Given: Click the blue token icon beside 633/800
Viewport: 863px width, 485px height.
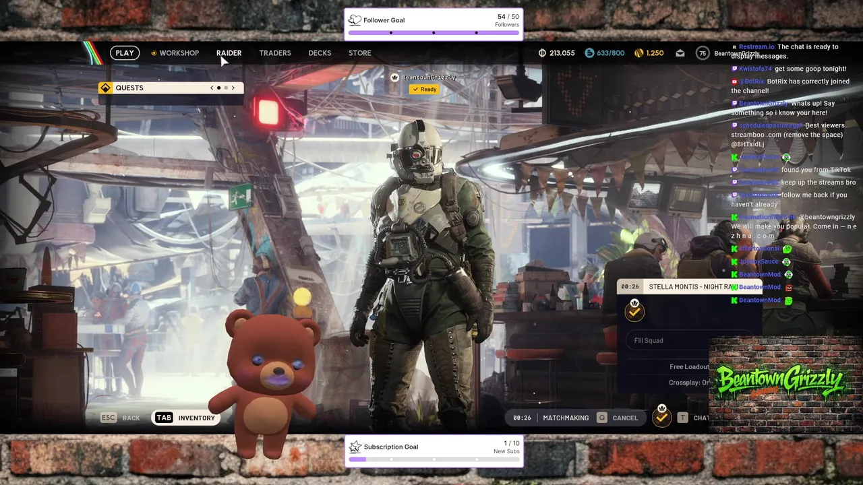Looking at the screenshot, I should tap(589, 53).
